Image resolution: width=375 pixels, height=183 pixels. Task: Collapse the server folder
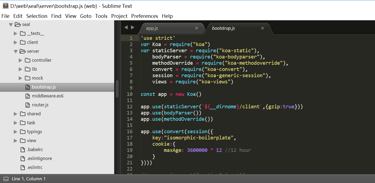(x=16, y=51)
